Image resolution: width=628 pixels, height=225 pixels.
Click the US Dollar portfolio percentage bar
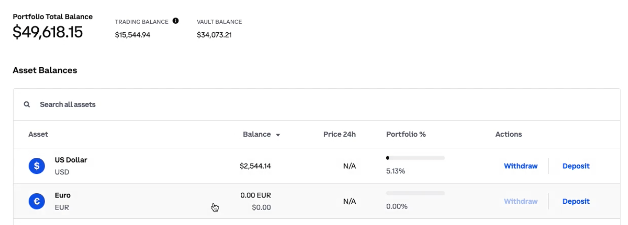(x=415, y=158)
